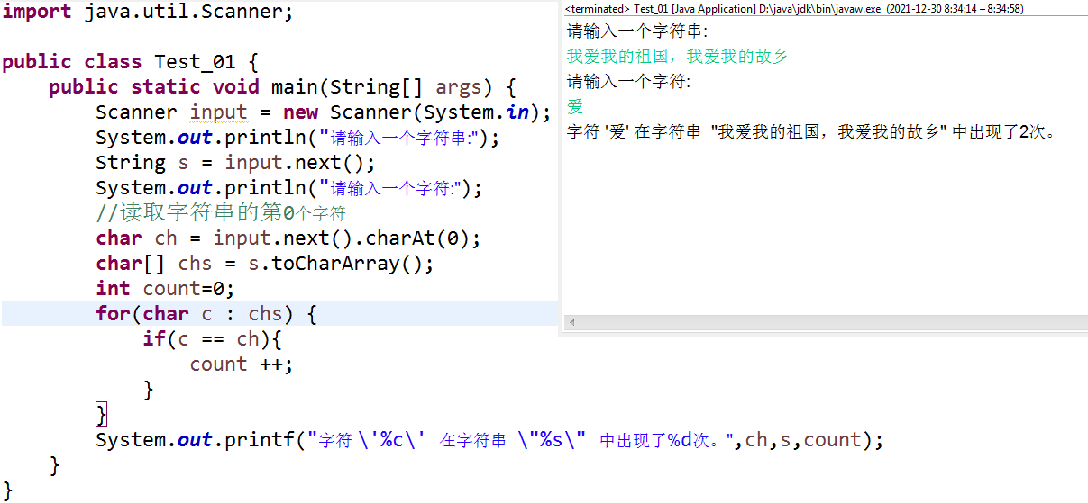Click the console input '我爱我的祖国，我爱我的故乡'
This screenshot has height=503, width=1088.
pyautogui.click(x=677, y=57)
